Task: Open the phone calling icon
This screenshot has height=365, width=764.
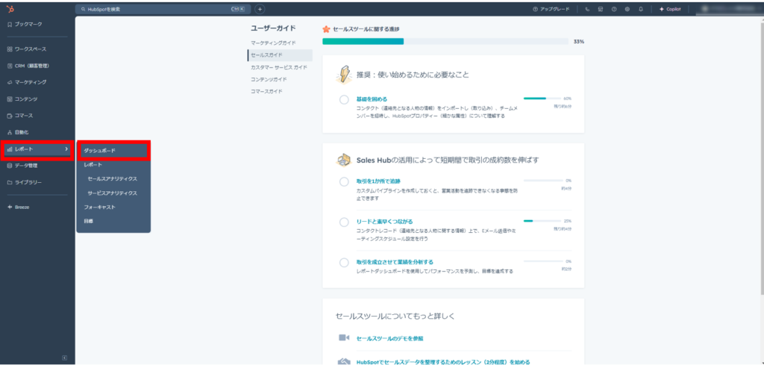Action: [588, 9]
